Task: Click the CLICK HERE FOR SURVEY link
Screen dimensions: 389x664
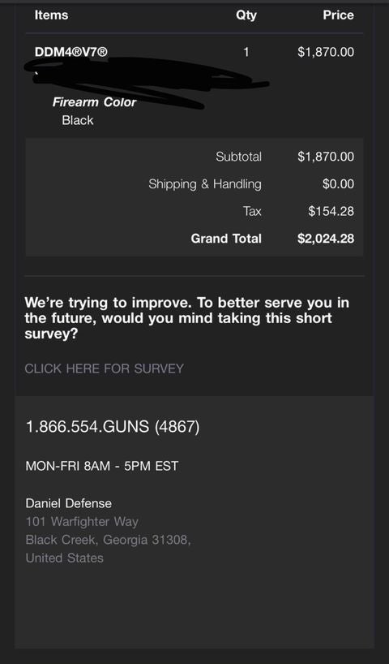Action: point(104,369)
